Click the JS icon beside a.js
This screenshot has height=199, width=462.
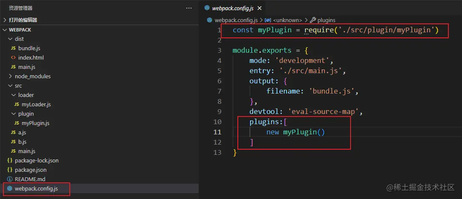coord(13,133)
